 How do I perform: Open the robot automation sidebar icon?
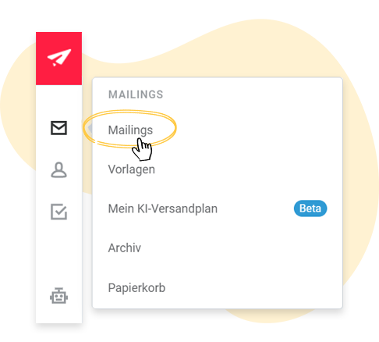(58, 296)
